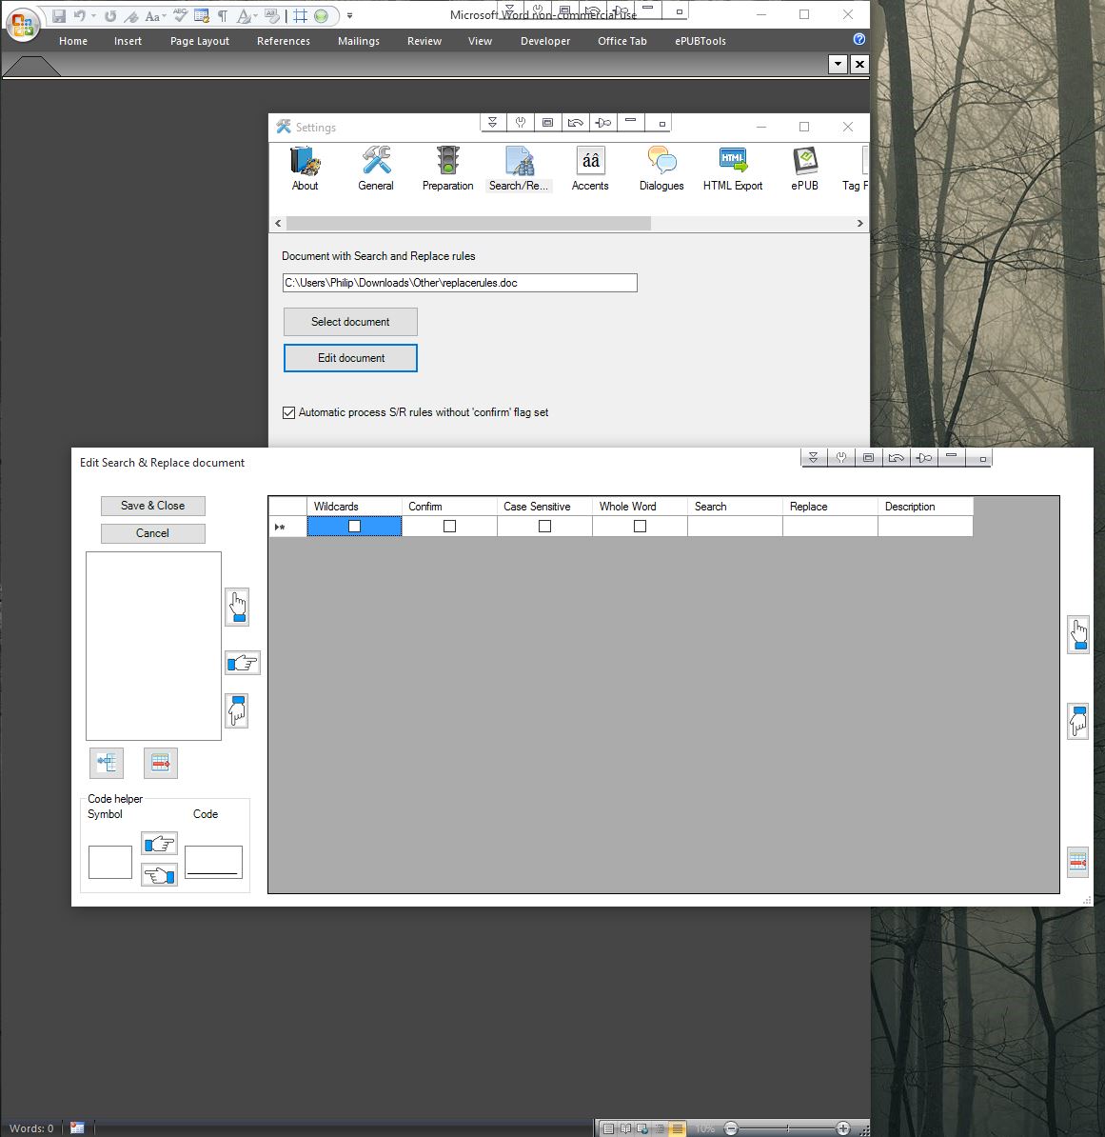Click the green circle icon in quick access toolbar
The height and width of the screenshot is (1137, 1105).
point(321,15)
